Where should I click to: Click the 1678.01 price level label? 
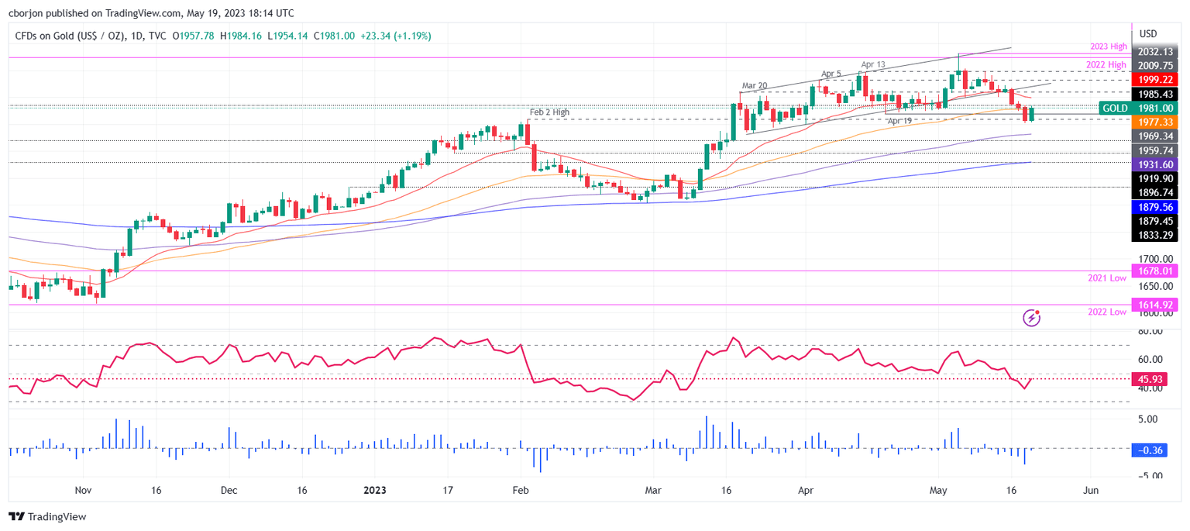point(1154,271)
